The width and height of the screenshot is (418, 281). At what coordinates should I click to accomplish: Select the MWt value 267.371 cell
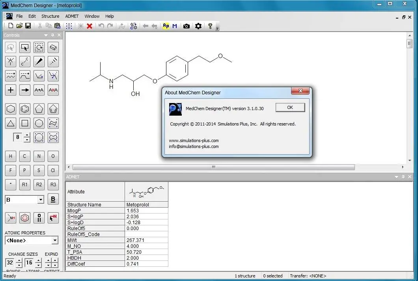pos(147,240)
